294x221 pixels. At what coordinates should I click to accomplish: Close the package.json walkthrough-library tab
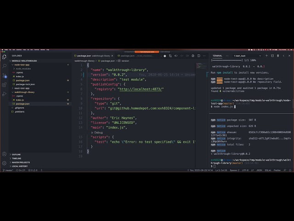click(112, 56)
